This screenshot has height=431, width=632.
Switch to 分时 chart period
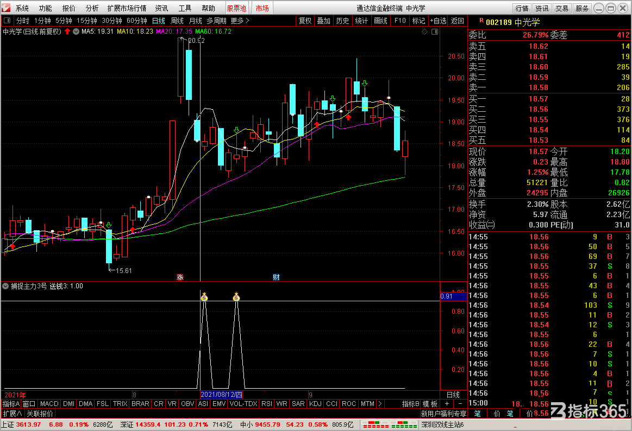23,21
